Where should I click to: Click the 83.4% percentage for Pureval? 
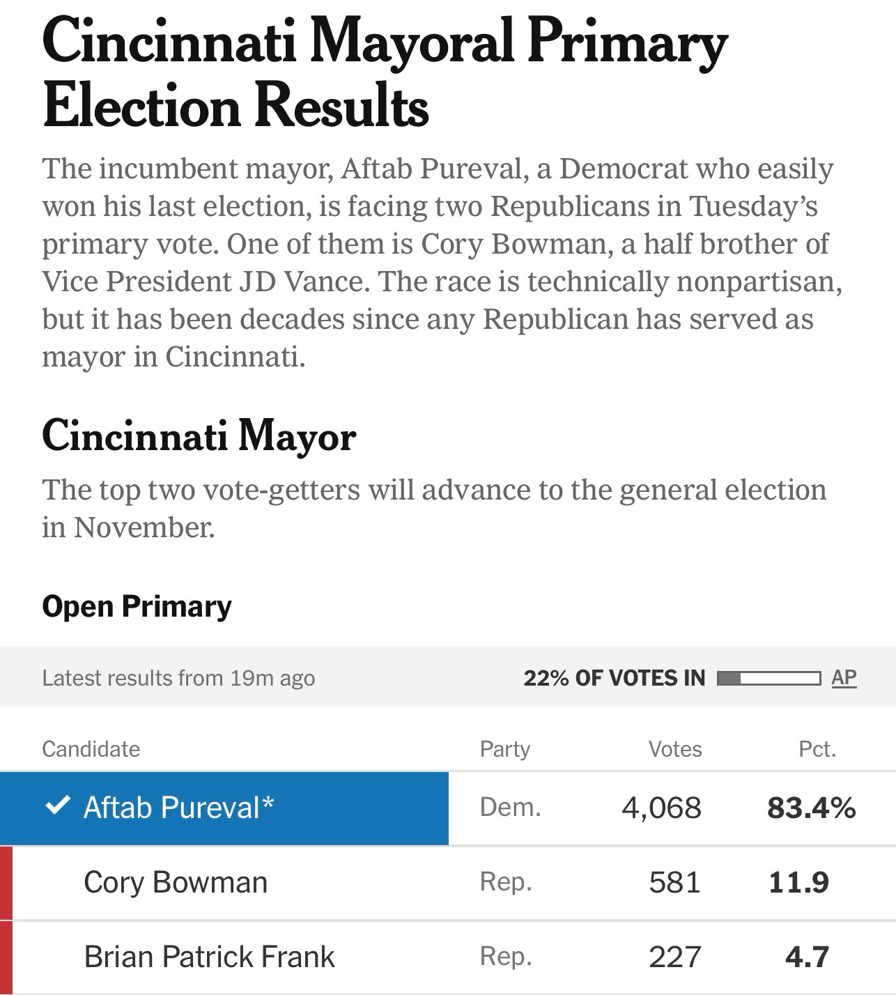[812, 808]
